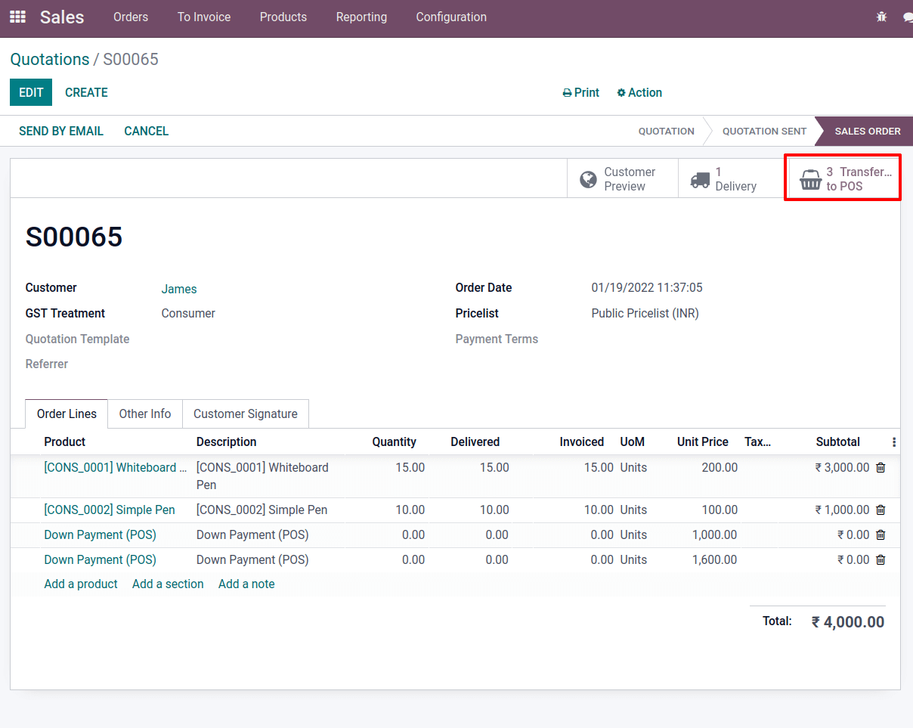Open the Orders menu
Screen dimensions: 913x728
click(131, 17)
